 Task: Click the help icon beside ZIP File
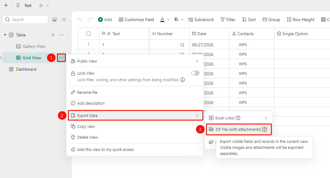pos(265,129)
